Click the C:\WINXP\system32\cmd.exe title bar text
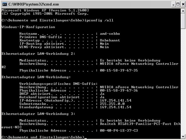 (34, 4)
